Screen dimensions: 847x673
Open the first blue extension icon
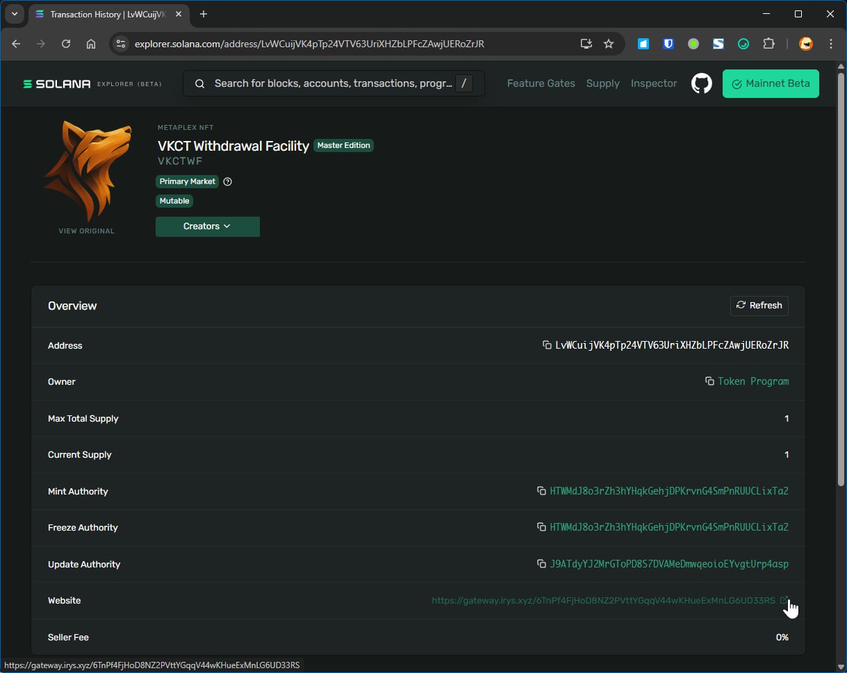(x=643, y=44)
